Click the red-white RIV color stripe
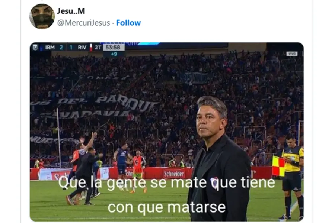The width and height of the screenshot is (335, 223). [91, 47]
